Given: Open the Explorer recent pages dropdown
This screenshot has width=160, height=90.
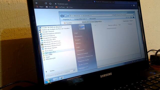Looking at the screenshot, I should pos(68,16).
